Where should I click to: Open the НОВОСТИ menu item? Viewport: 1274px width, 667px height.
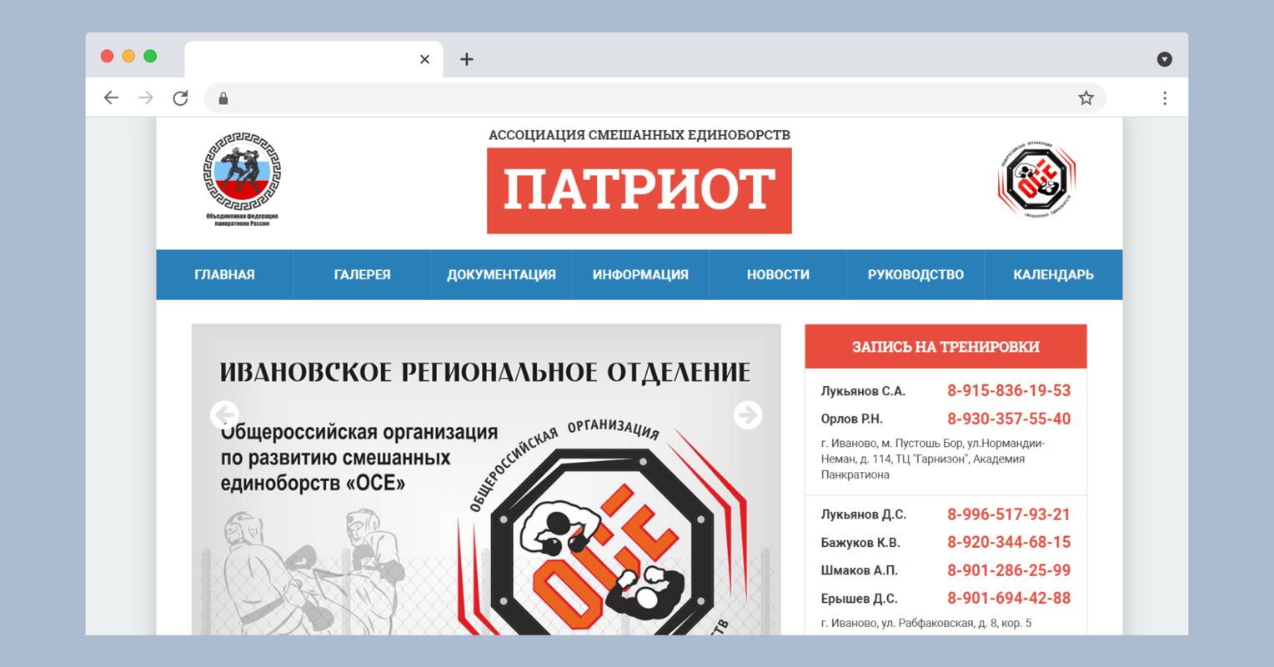pyautogui.click(x=778, y=274)
